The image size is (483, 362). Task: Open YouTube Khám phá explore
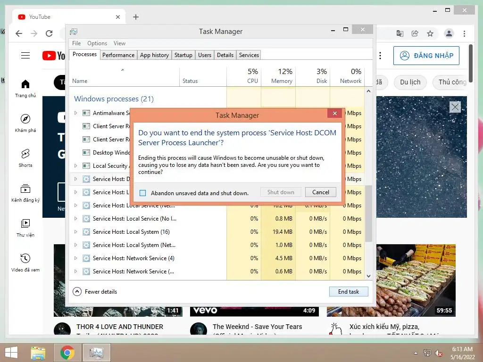(x=25, y=123)
